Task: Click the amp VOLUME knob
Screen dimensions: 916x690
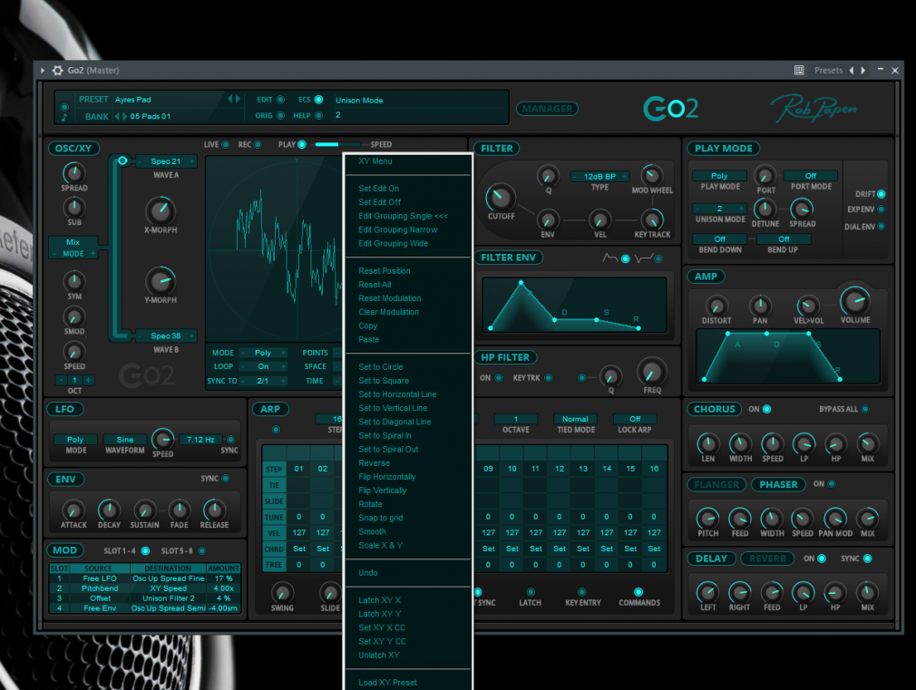Action: point(854,301)
